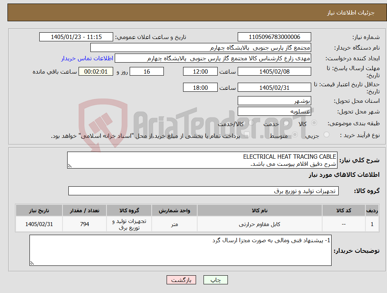Screen dimensions: 387x293
Task: Select the متوسط purchase type radio
Action: [295, 135]
